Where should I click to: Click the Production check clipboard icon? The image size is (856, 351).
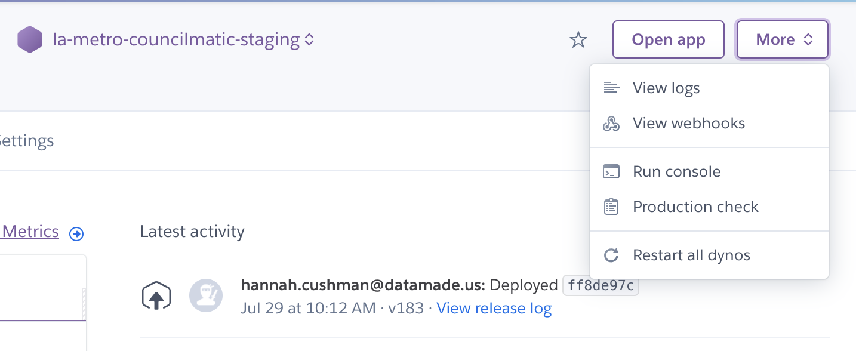[611, 207]
